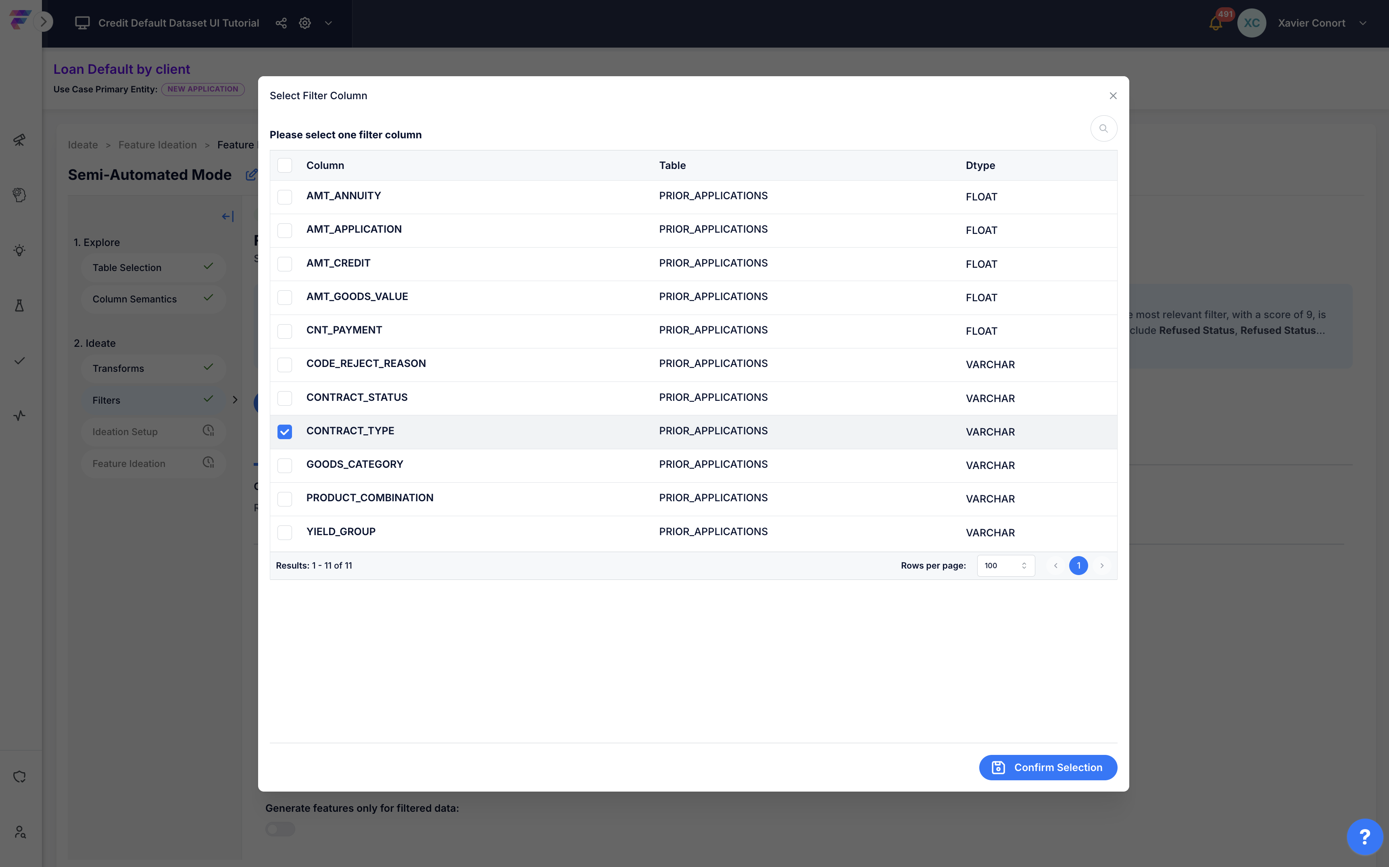The height and width of the screenshot is (867, 1389).
Task: Uncheck the CONTRACT_TYPE checkbox
Action: tap(284, 432)
